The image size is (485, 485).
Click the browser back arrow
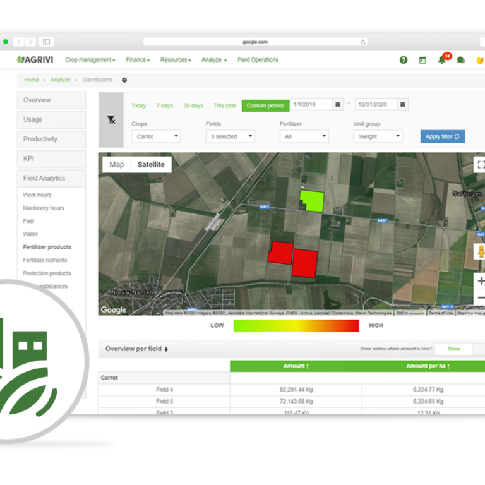click(x=19, y=42)
